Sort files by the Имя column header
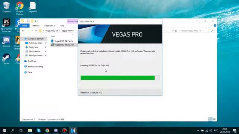Viewport: 239px width, 134px height. tap(53, 36)
